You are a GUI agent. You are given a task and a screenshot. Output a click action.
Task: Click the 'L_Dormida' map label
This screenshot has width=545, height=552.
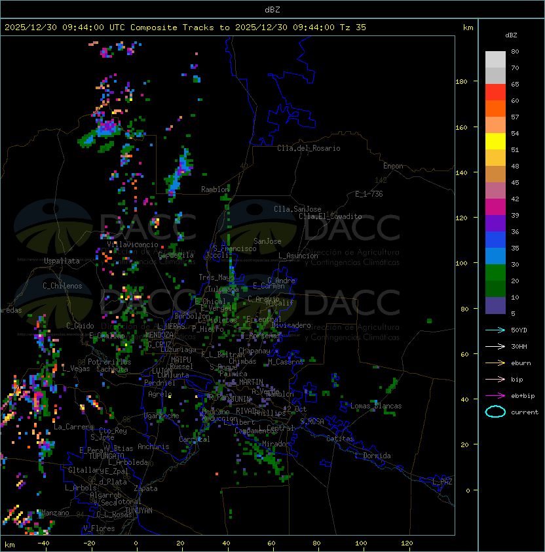click(373, 456)
